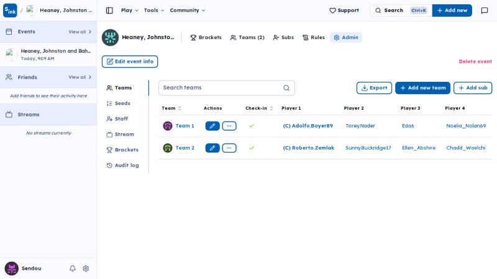Focus the Search teams input field
The height and width of the screenshot is (279, 497).
click(x=222, y=88)
